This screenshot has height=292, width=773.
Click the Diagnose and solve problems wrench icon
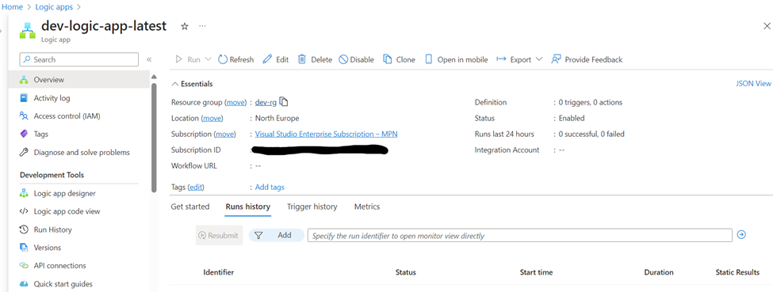(x=24, y=153)
